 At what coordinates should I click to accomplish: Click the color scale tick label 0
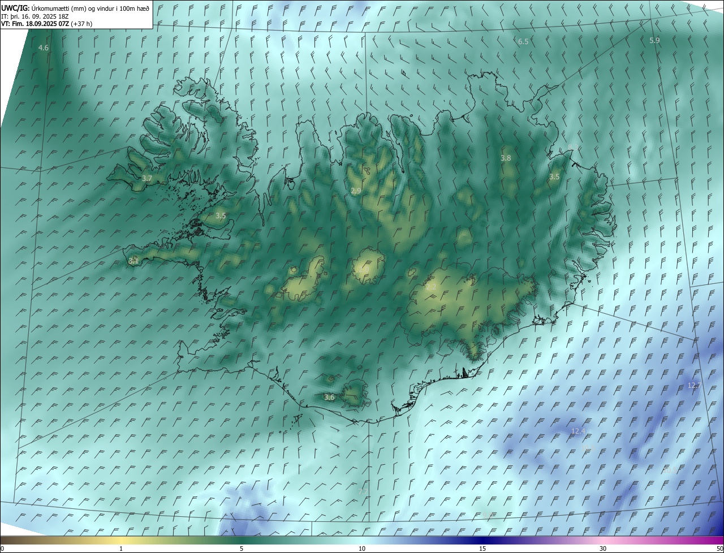click(2, 548)
